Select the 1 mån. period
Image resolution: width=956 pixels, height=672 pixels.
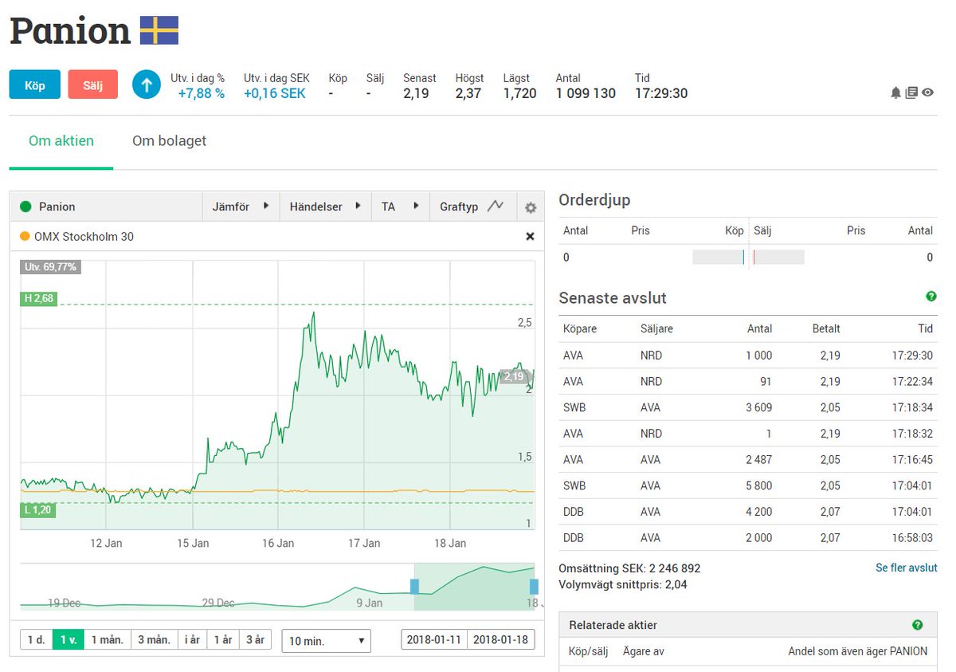coord(108,640)
